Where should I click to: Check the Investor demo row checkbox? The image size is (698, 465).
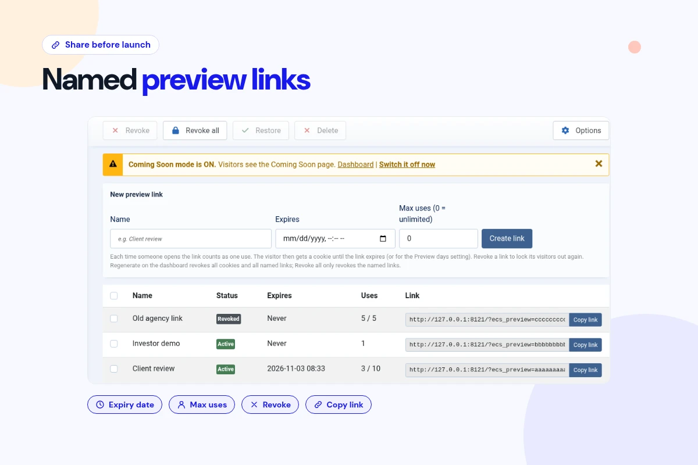(x=114, y=344)
